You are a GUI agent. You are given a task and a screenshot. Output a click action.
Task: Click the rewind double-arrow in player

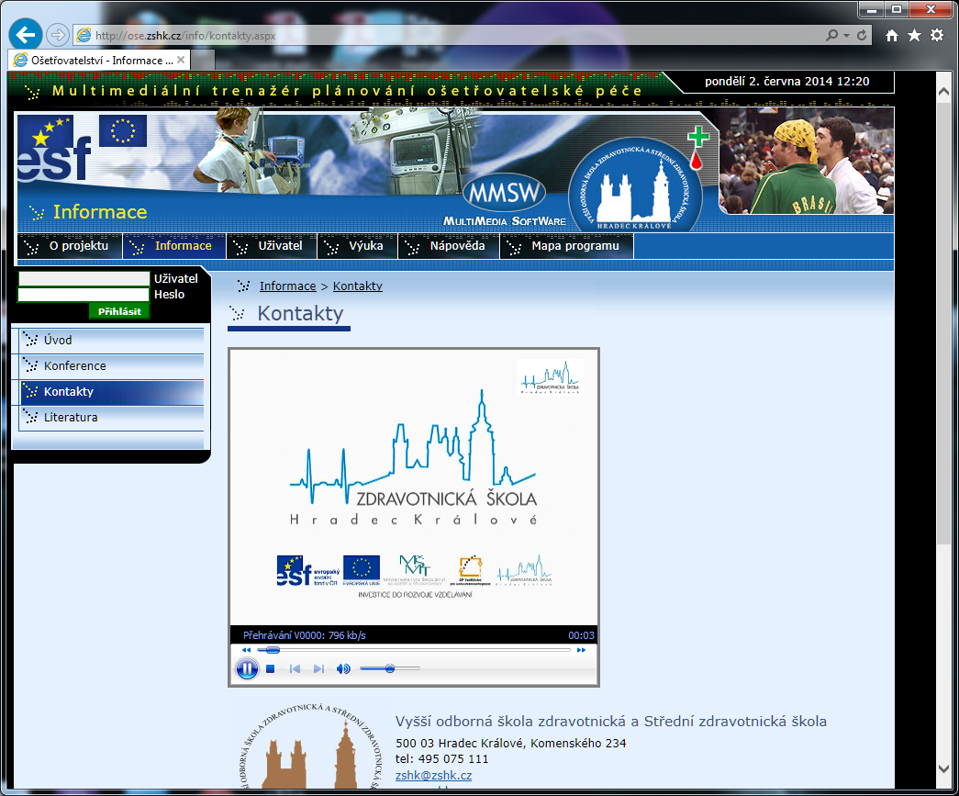coord(247,650)
